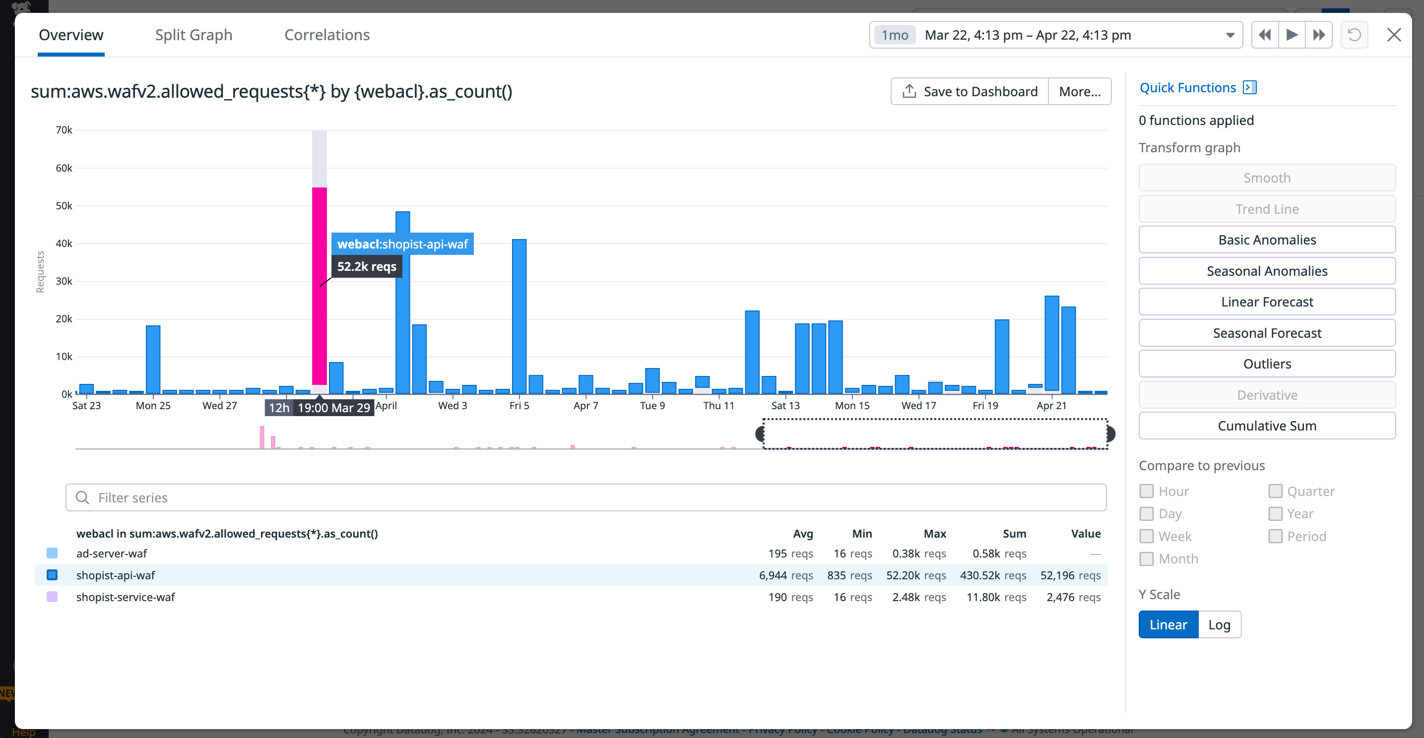Screen dimensions: 1424x738
Task: Click the play forward time icon
Action: (x=1292, y=34)
